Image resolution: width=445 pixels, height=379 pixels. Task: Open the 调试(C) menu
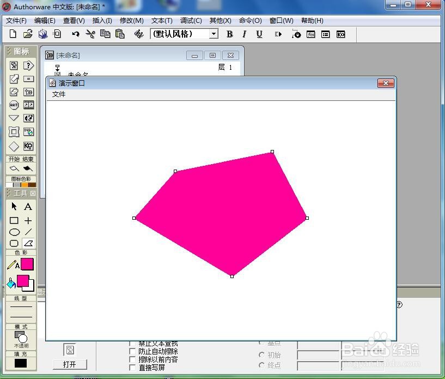(x=191, y=21)
